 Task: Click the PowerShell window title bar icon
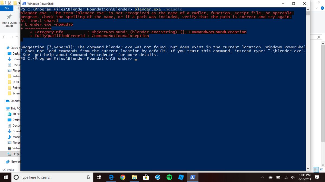[x=24, y=4]
